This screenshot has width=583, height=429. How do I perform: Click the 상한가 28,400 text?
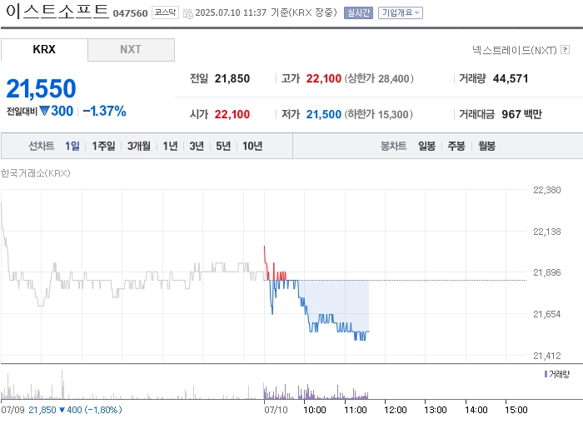(x=379, y=78)
